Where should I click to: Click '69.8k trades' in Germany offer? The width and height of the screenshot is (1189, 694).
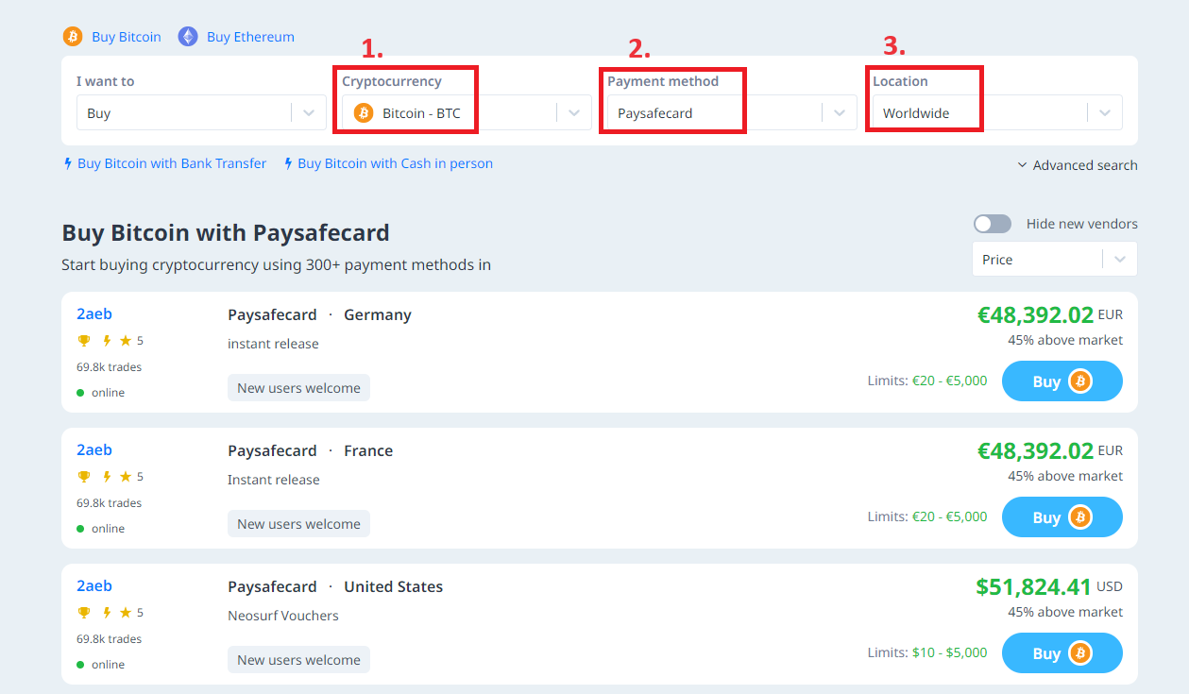109,366
